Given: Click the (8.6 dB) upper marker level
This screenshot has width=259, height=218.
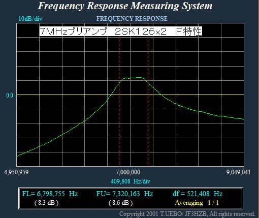Looking at the screenshot, I should point(120,203).
